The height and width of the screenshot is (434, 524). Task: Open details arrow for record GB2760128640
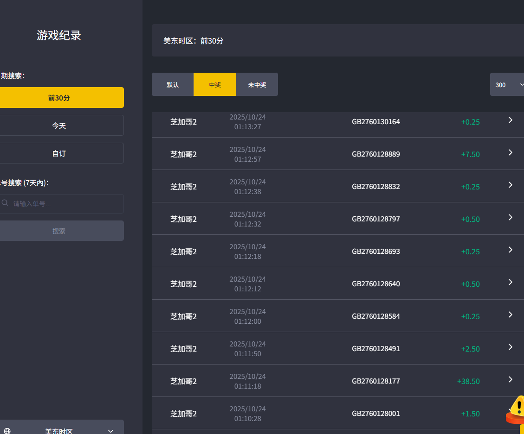point(510,282)
